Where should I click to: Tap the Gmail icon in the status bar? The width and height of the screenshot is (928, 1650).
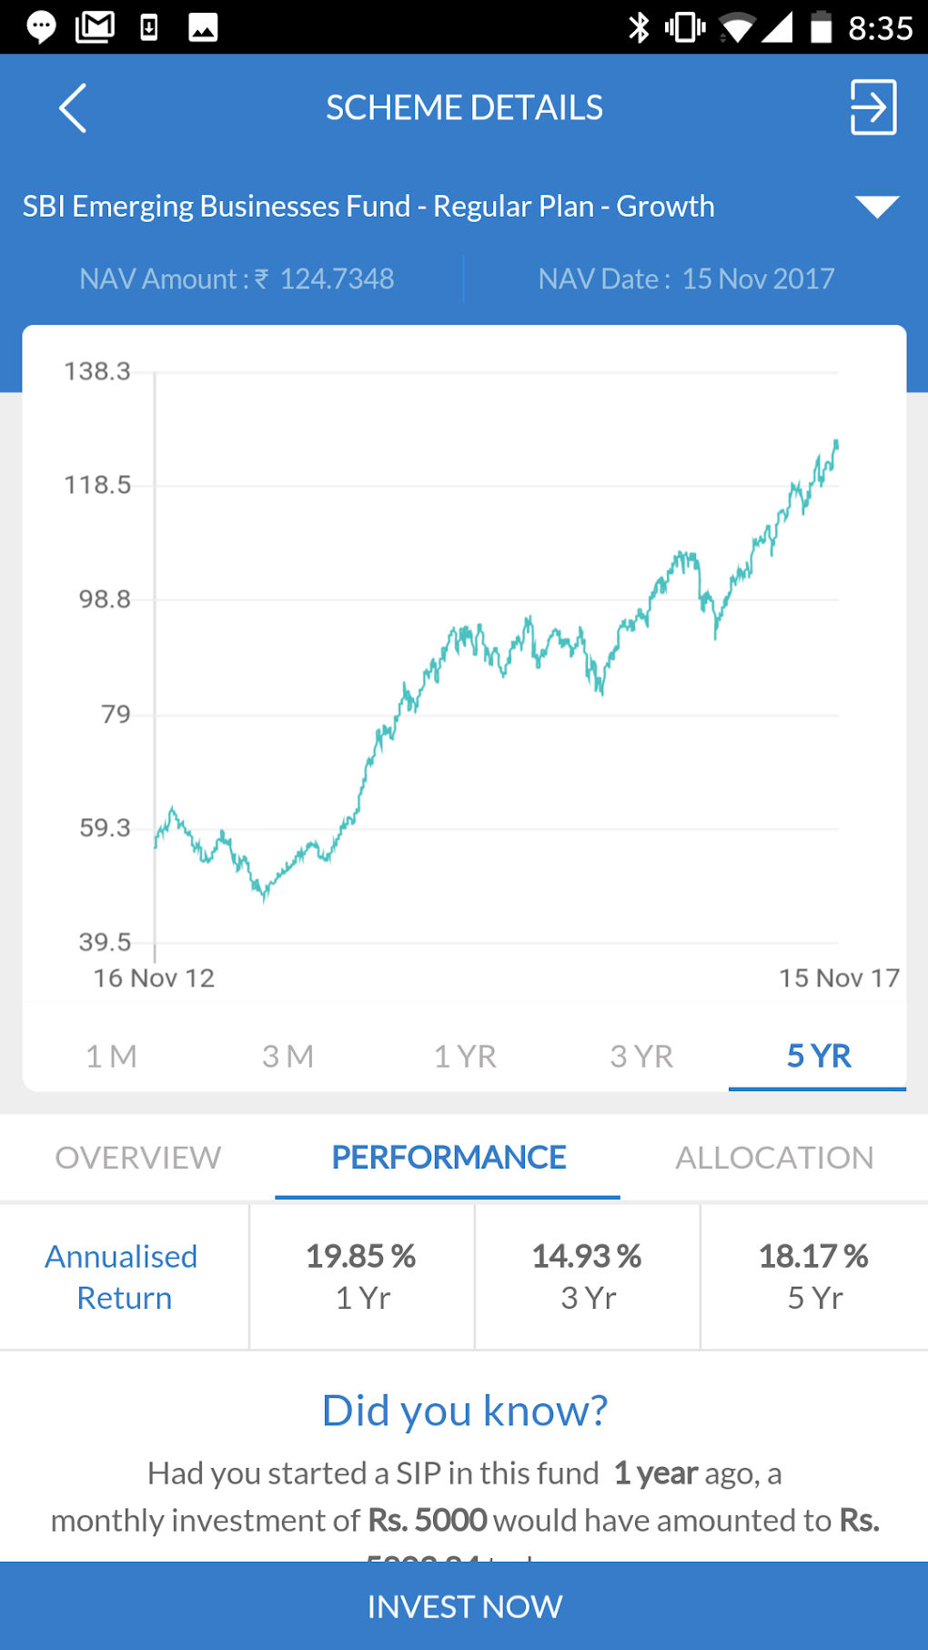click(95, 26)
